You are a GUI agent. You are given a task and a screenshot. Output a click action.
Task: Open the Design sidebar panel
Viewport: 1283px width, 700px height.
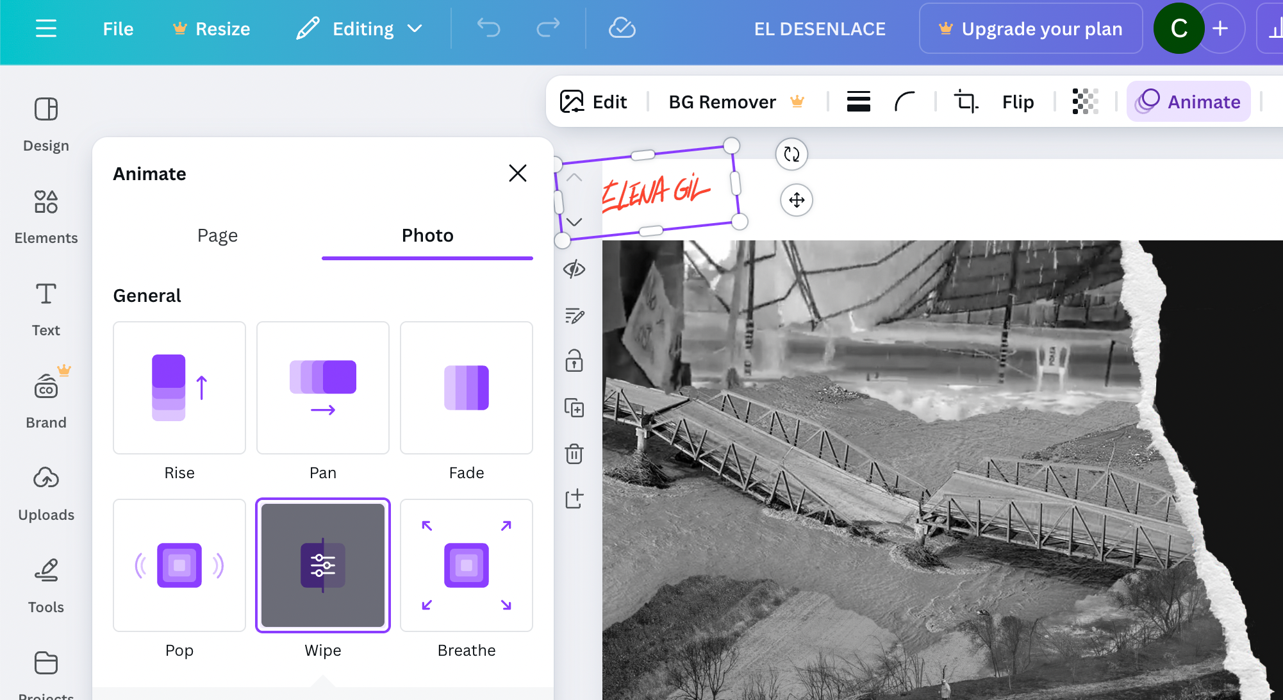click(x=46, y=124)
